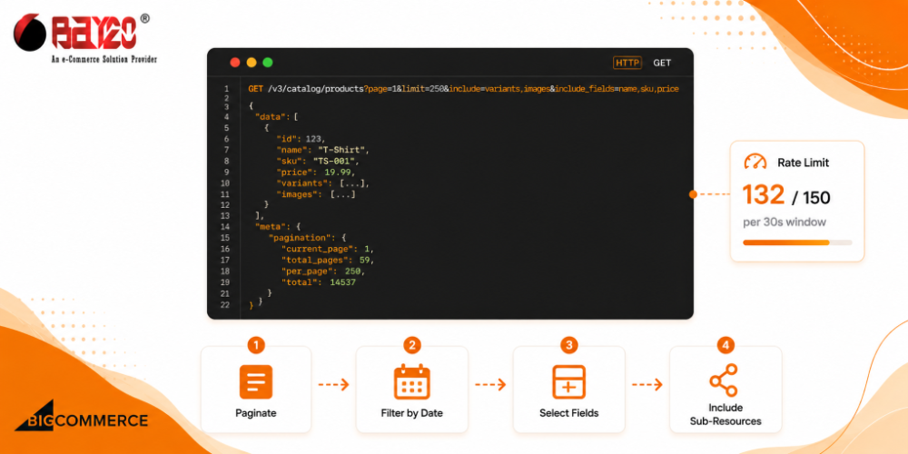Viewport: 908px width, 454px height.
Task: Click the 132 / 150 rate counter
Action: (x=786, y=195)
